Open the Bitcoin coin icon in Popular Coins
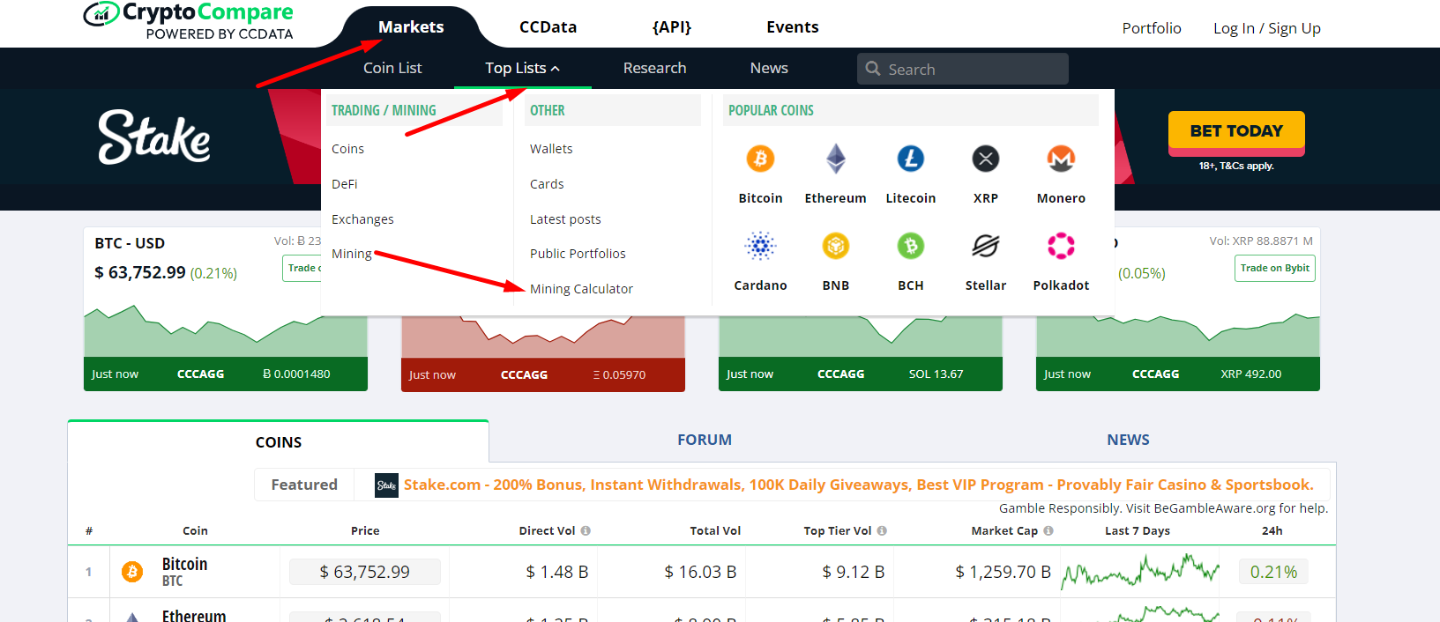The image size is (1440, 622). pos(760,159)
